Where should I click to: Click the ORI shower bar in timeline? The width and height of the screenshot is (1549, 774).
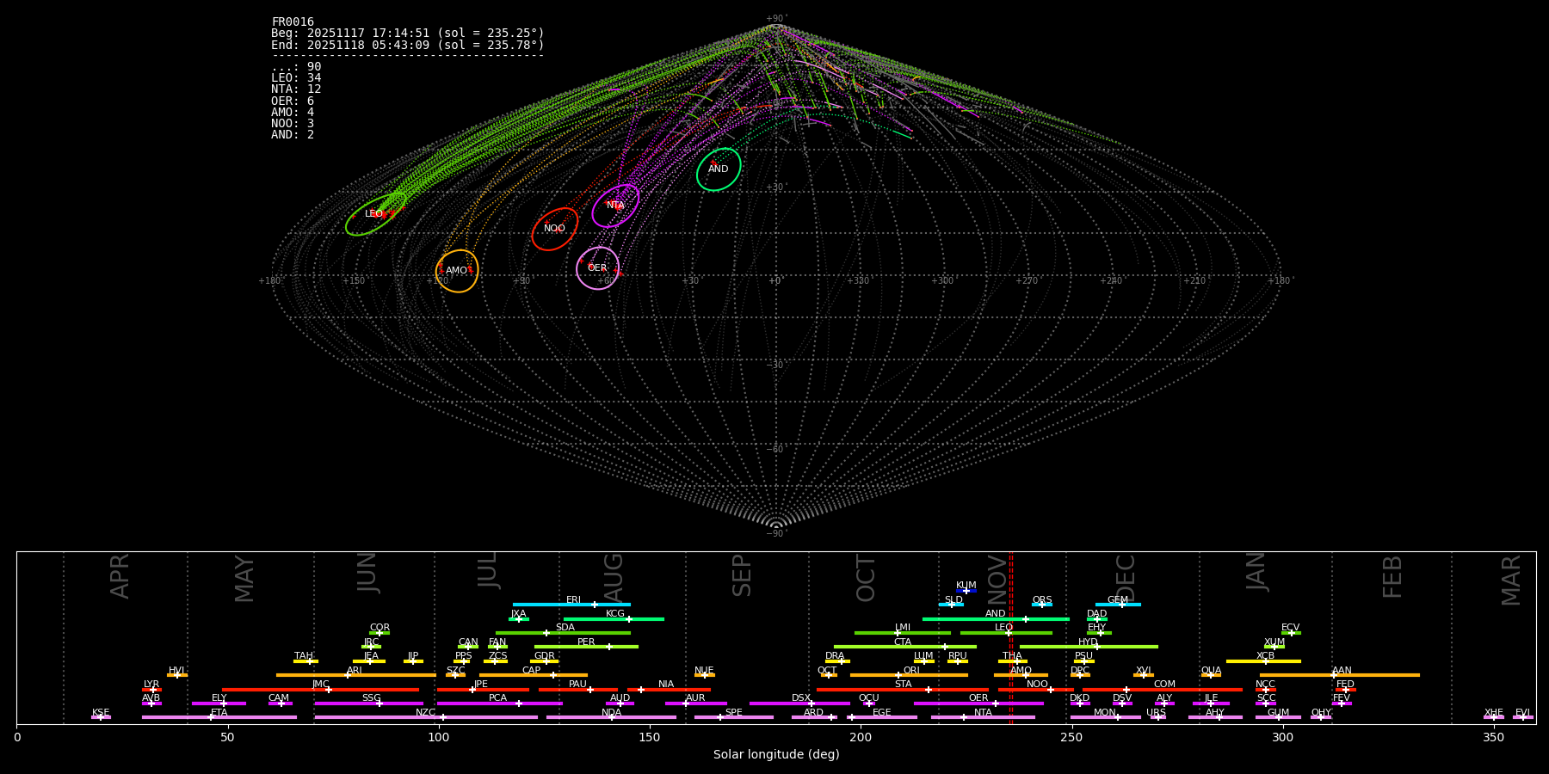(910, 675)
